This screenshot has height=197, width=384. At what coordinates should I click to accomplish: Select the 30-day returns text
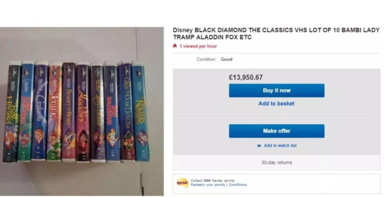click(277, 162)
